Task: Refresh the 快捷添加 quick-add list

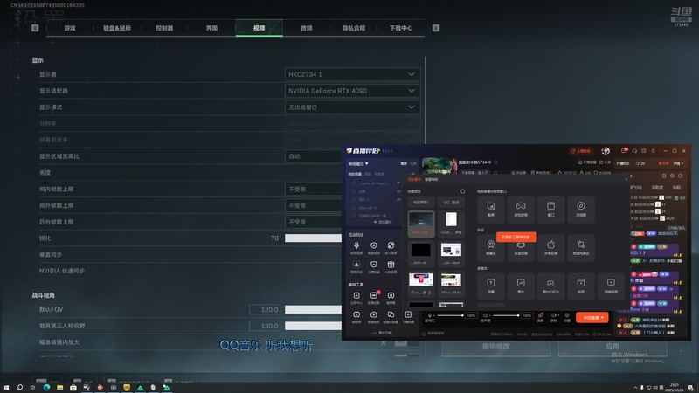Action: click(x=463, y=191)
